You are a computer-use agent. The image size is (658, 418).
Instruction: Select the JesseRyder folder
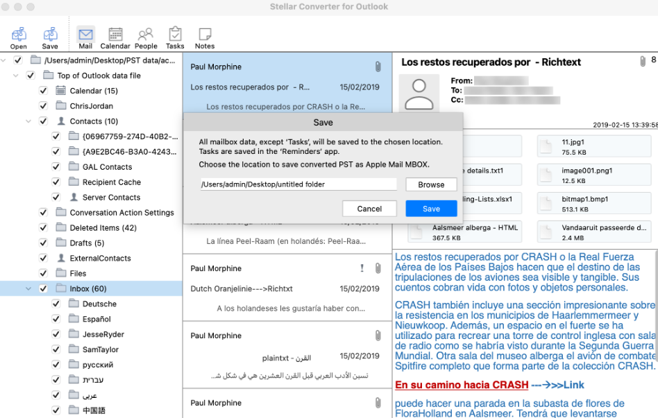coord(103,334)
